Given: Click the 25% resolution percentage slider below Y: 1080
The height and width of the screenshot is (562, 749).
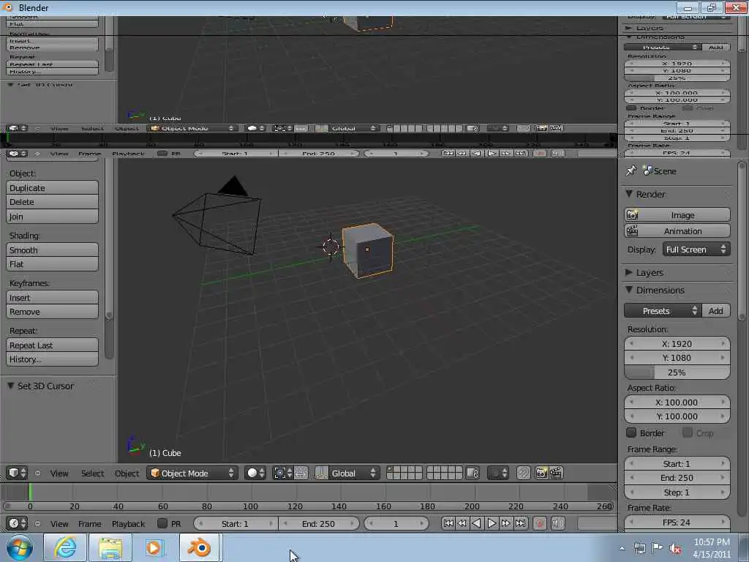Looking at the screenshot, I should 677,372.
